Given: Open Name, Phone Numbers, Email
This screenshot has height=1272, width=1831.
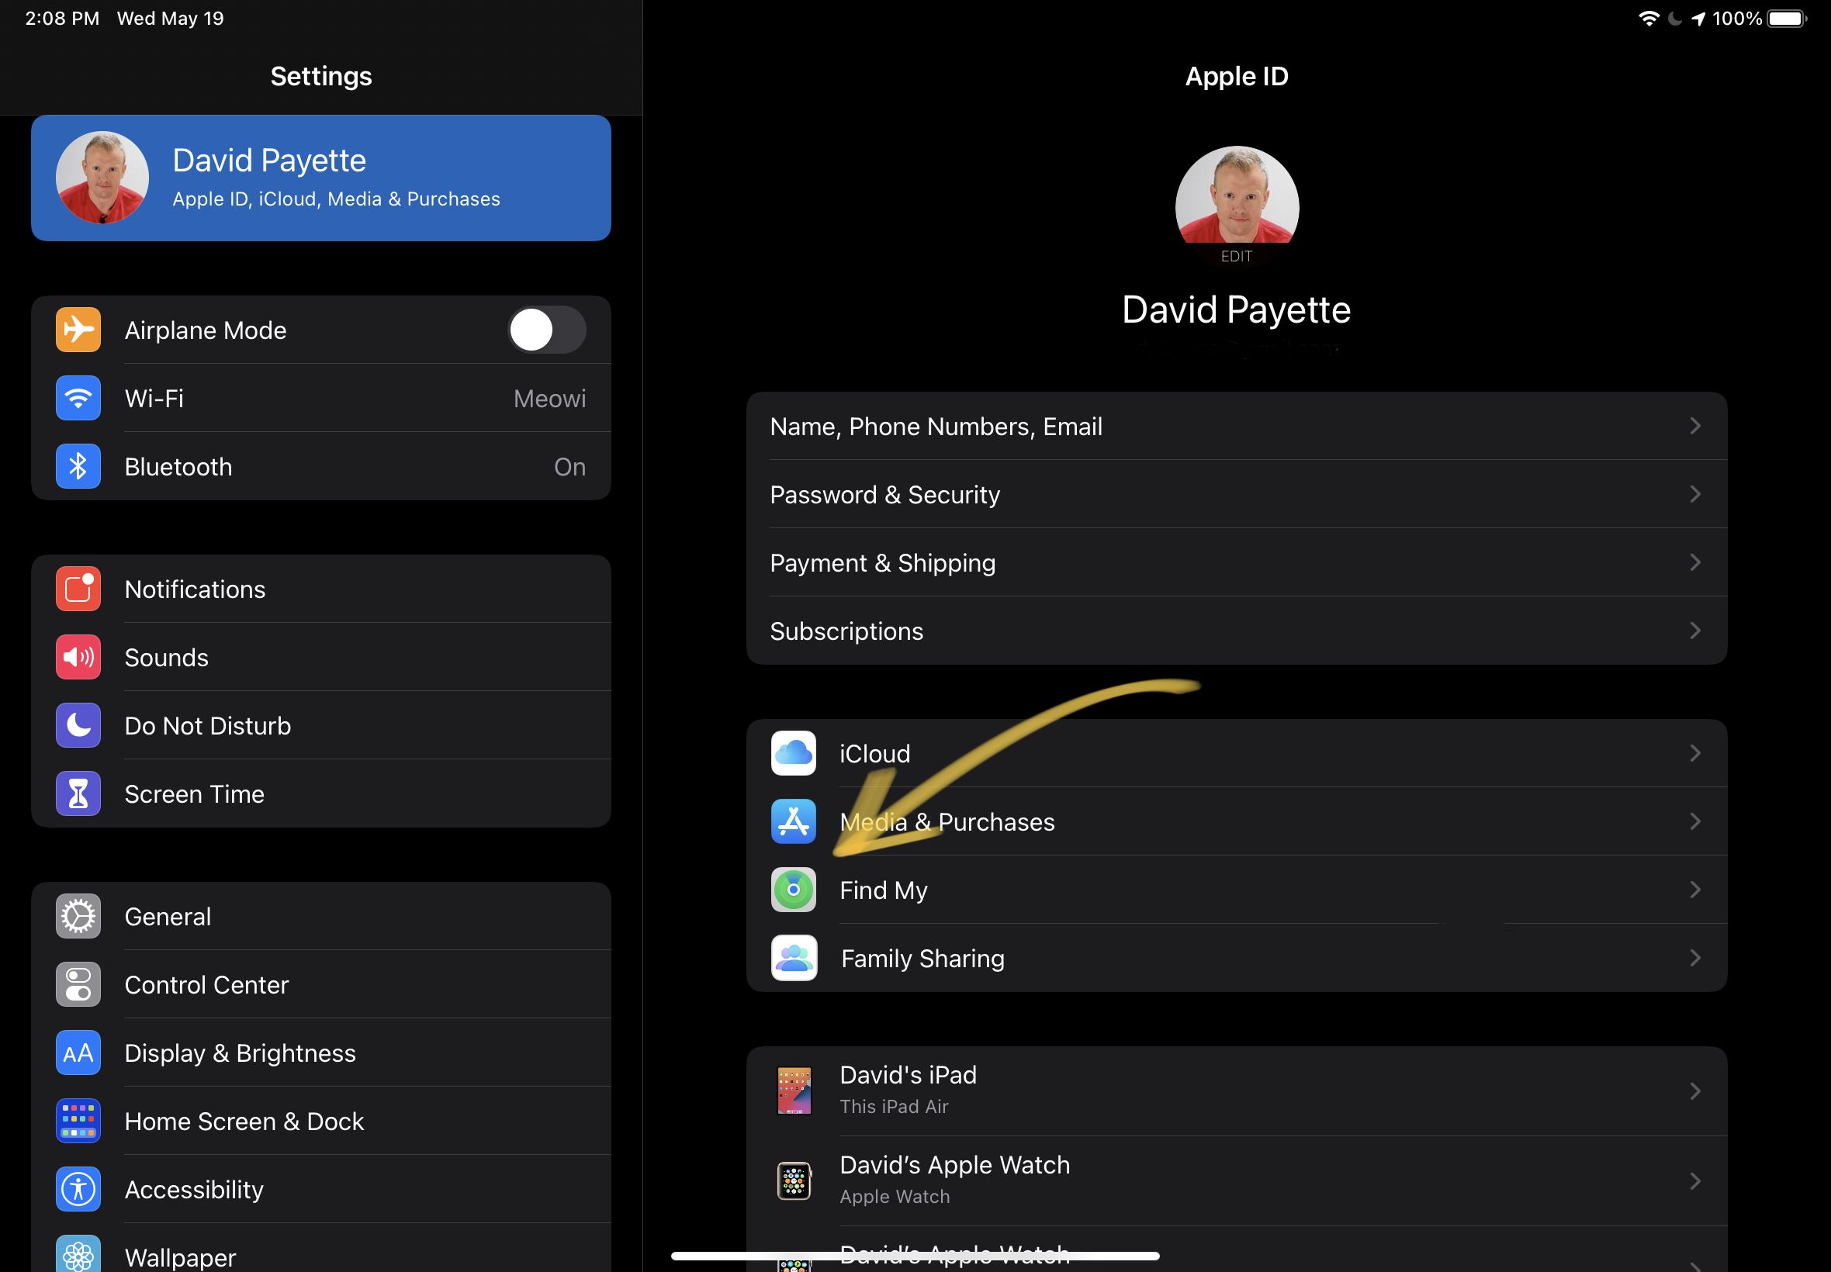Looking at the screenshot, I should point(1237,426).
